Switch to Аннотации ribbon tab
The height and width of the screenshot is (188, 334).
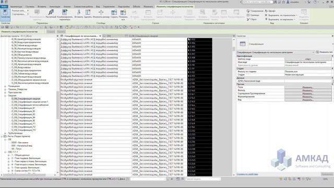[55, 7]
